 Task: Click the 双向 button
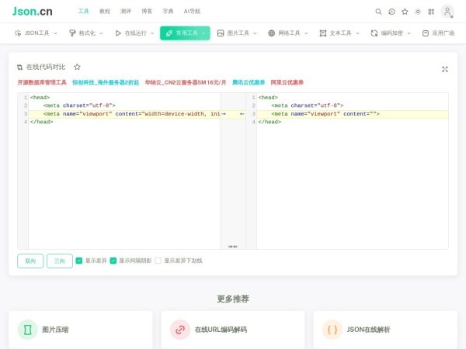(x=30, y=261)
